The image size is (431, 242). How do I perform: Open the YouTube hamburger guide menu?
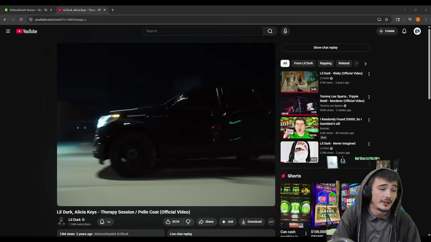[x=8, y=31]
